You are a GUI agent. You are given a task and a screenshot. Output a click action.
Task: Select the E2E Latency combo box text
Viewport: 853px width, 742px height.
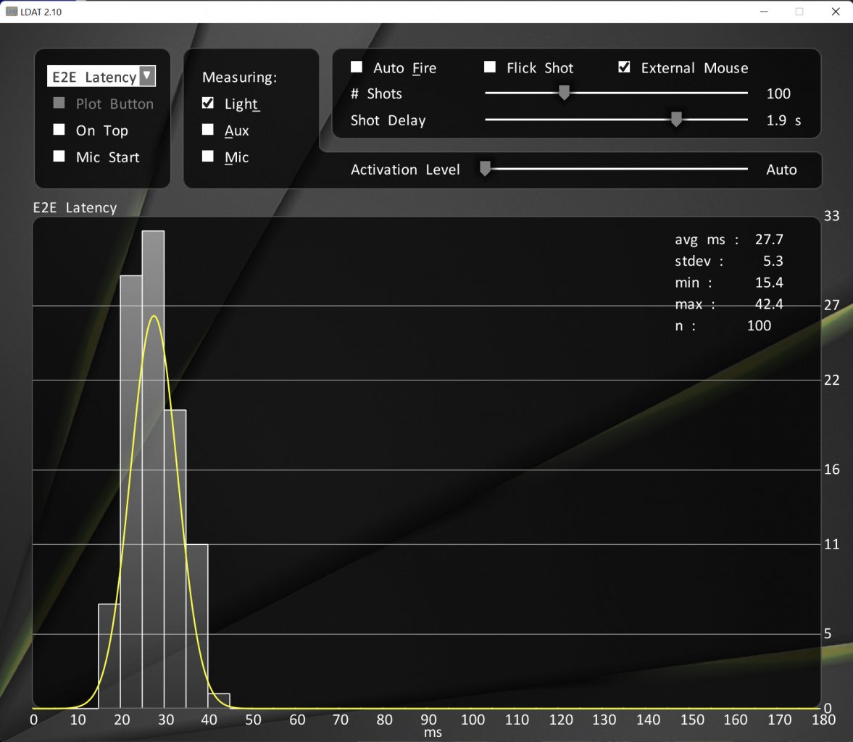94,77
